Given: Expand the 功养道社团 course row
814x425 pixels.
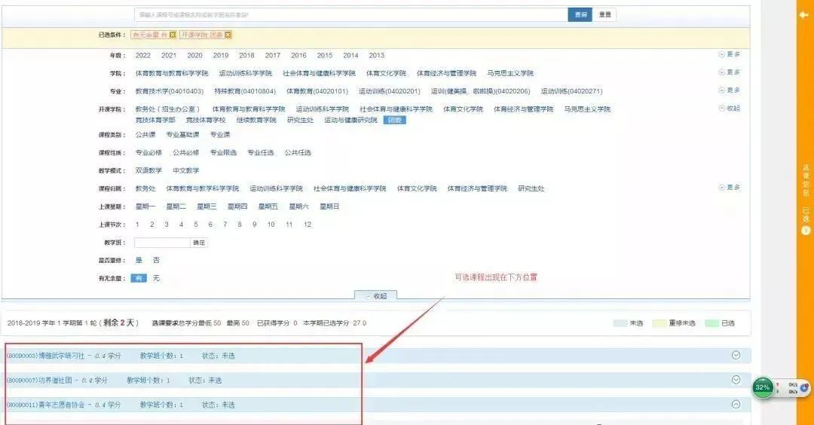Looking at the screenshot, I should click(736, 380).
